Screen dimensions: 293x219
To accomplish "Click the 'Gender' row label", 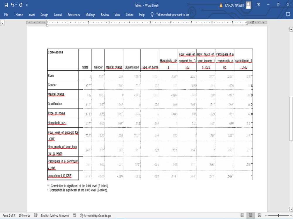I will (x=52, y=85).
